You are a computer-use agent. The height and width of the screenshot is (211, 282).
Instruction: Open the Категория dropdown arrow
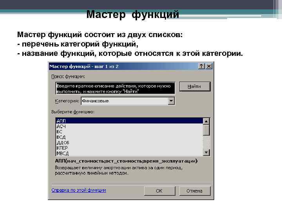coord(171,101)
